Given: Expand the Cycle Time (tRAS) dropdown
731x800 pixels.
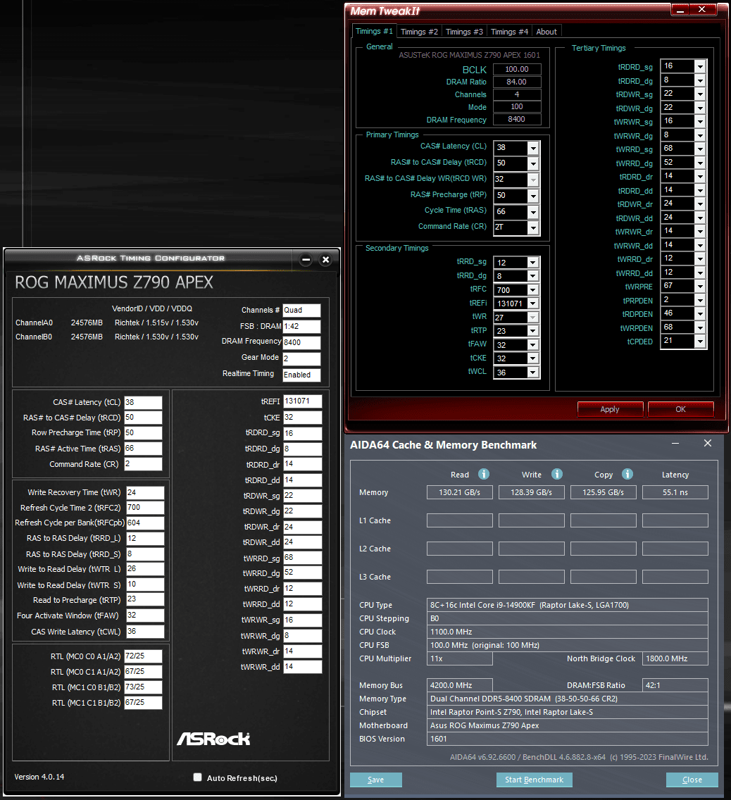Looking at the screenshot, I should (533, 212).
